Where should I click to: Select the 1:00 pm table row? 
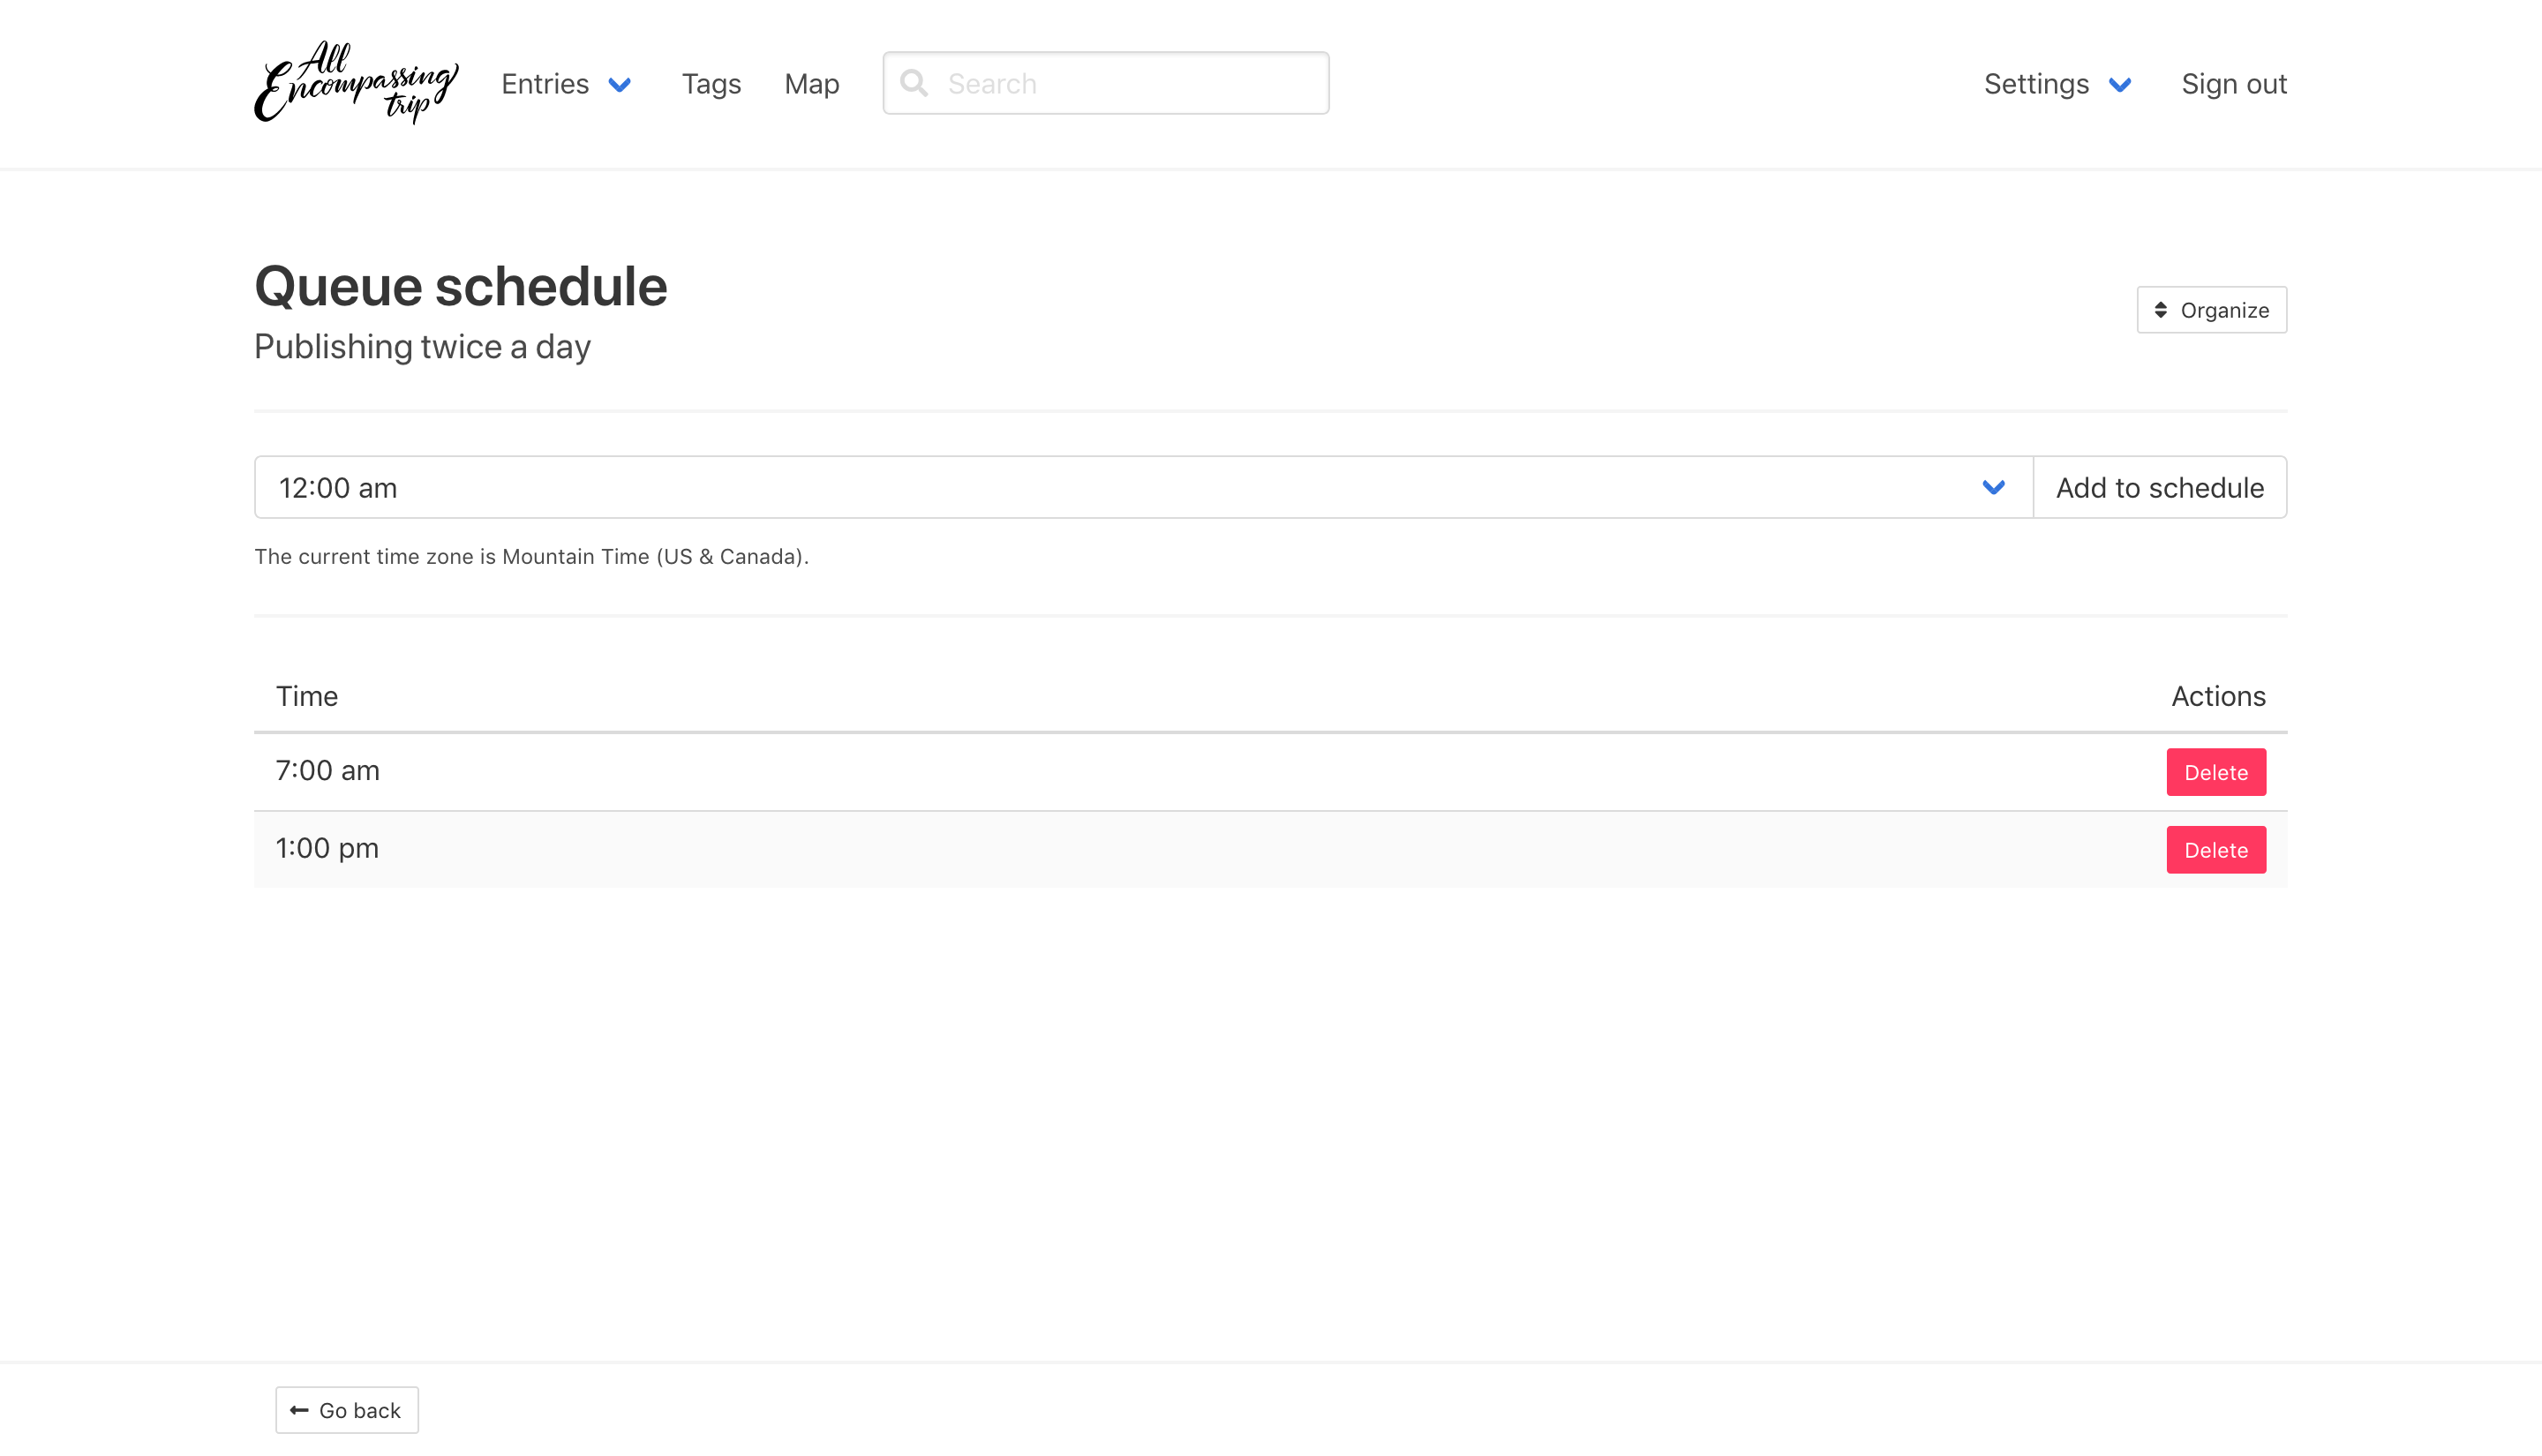tap(1000, 849)
